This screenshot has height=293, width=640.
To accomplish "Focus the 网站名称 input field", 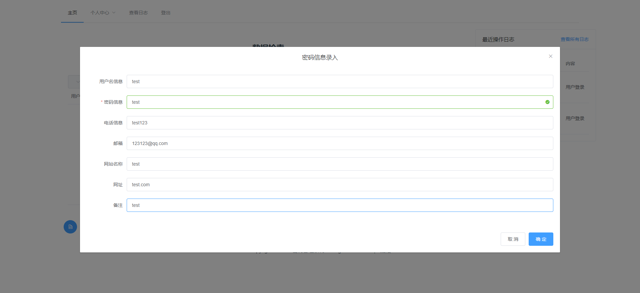I will (x=340, y=164).
